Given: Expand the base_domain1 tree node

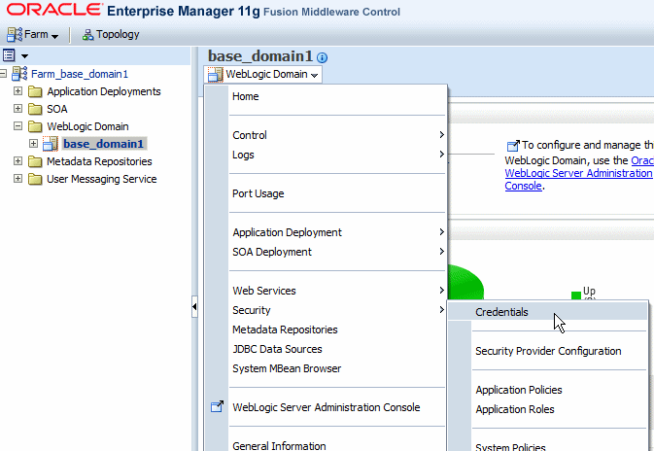Looking at the screenshot, I should click(33, 144).
